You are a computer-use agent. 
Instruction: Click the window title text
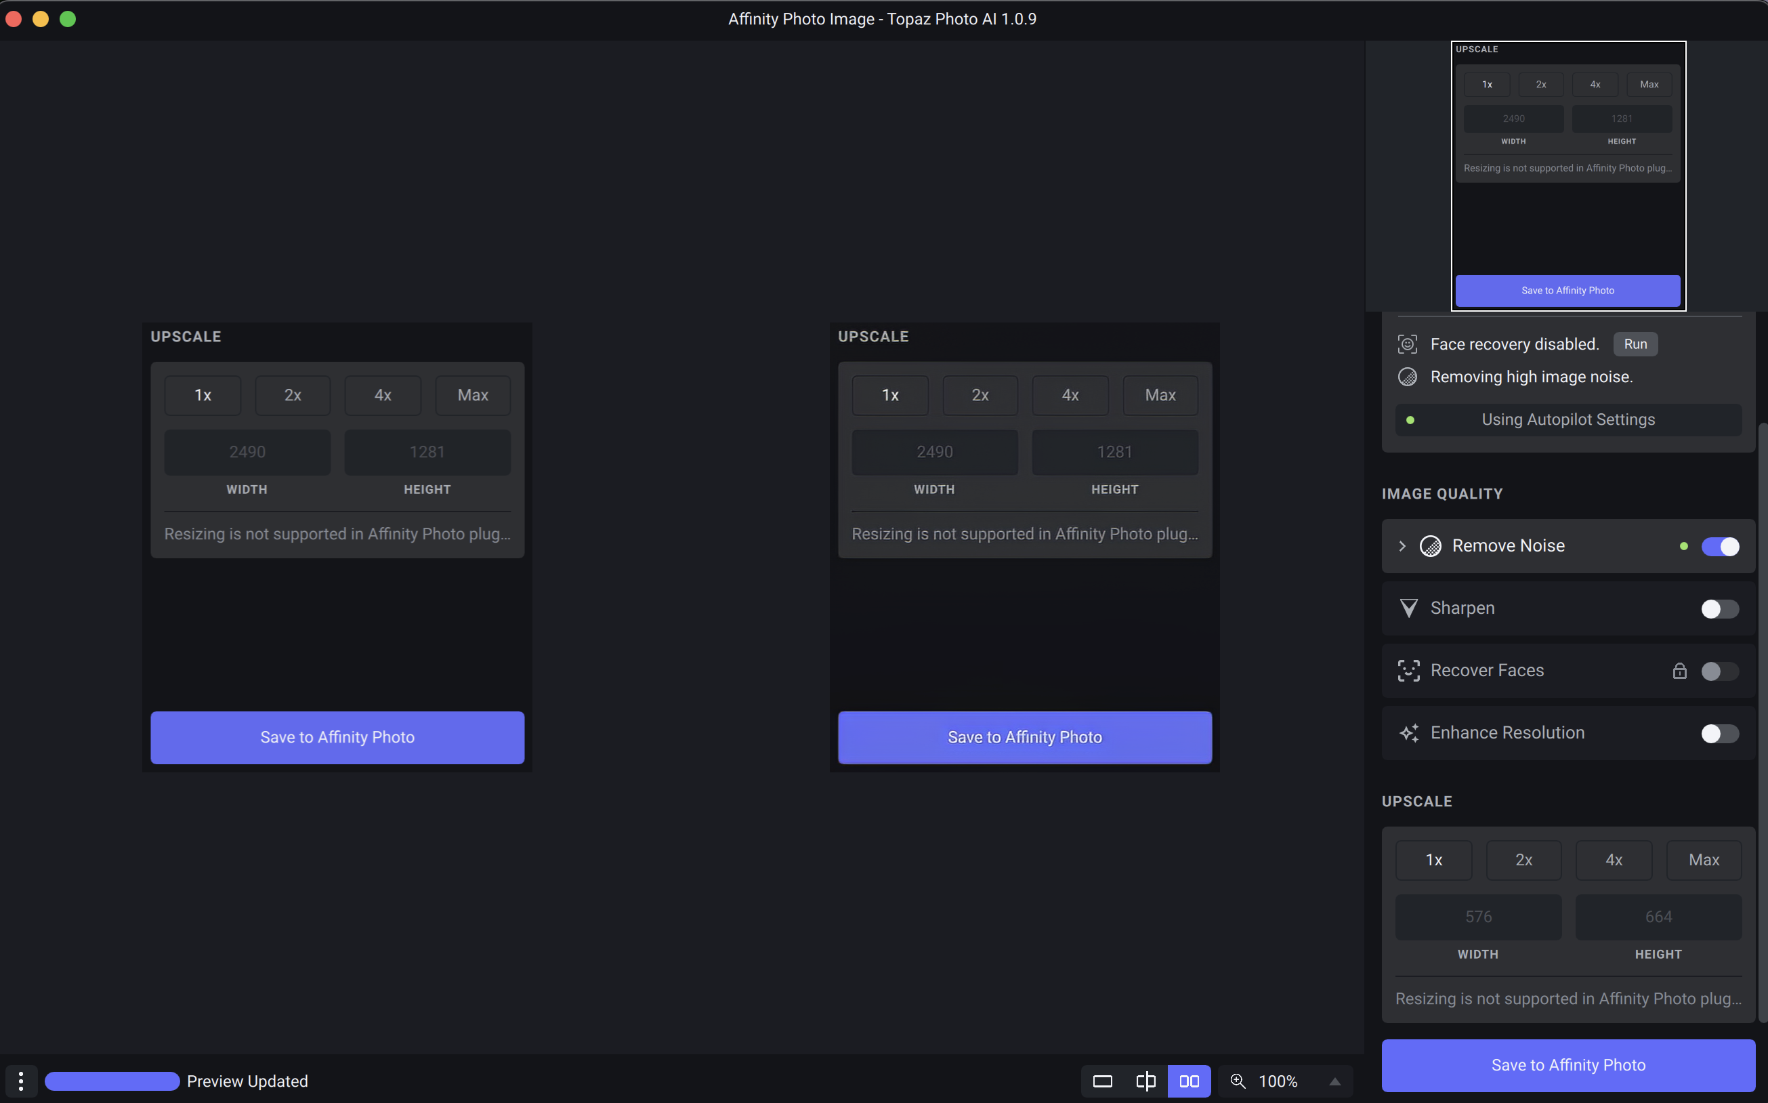click(882, 19)
